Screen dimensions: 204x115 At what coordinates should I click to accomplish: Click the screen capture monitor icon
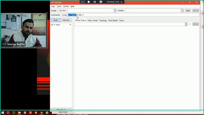click(x=101, y=2)
